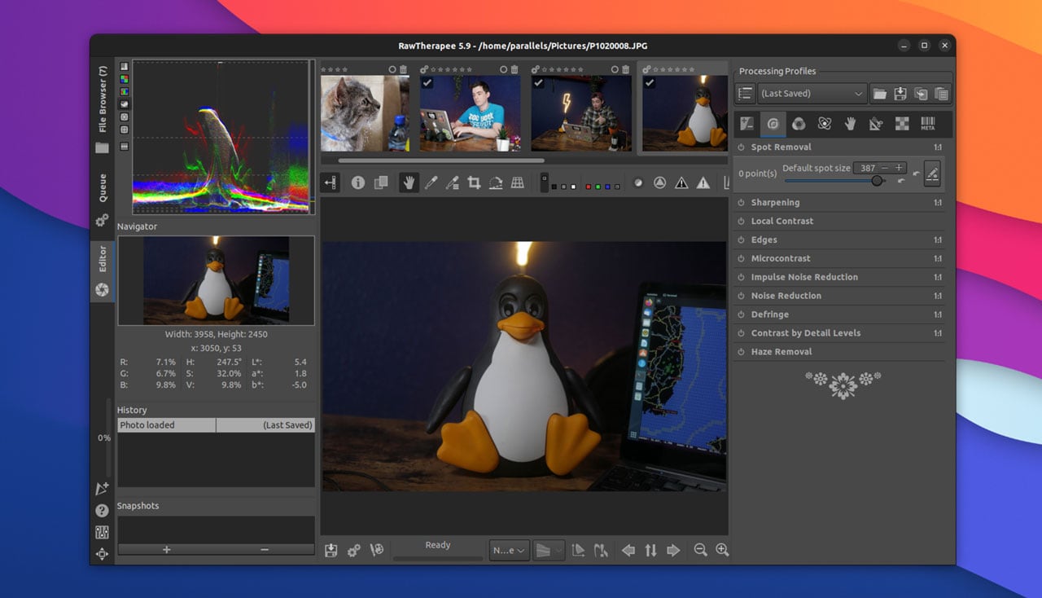This screenshot has width=1042, height=598.
Task: Go to previous image arrow
Action: click(x=628, y=551)
